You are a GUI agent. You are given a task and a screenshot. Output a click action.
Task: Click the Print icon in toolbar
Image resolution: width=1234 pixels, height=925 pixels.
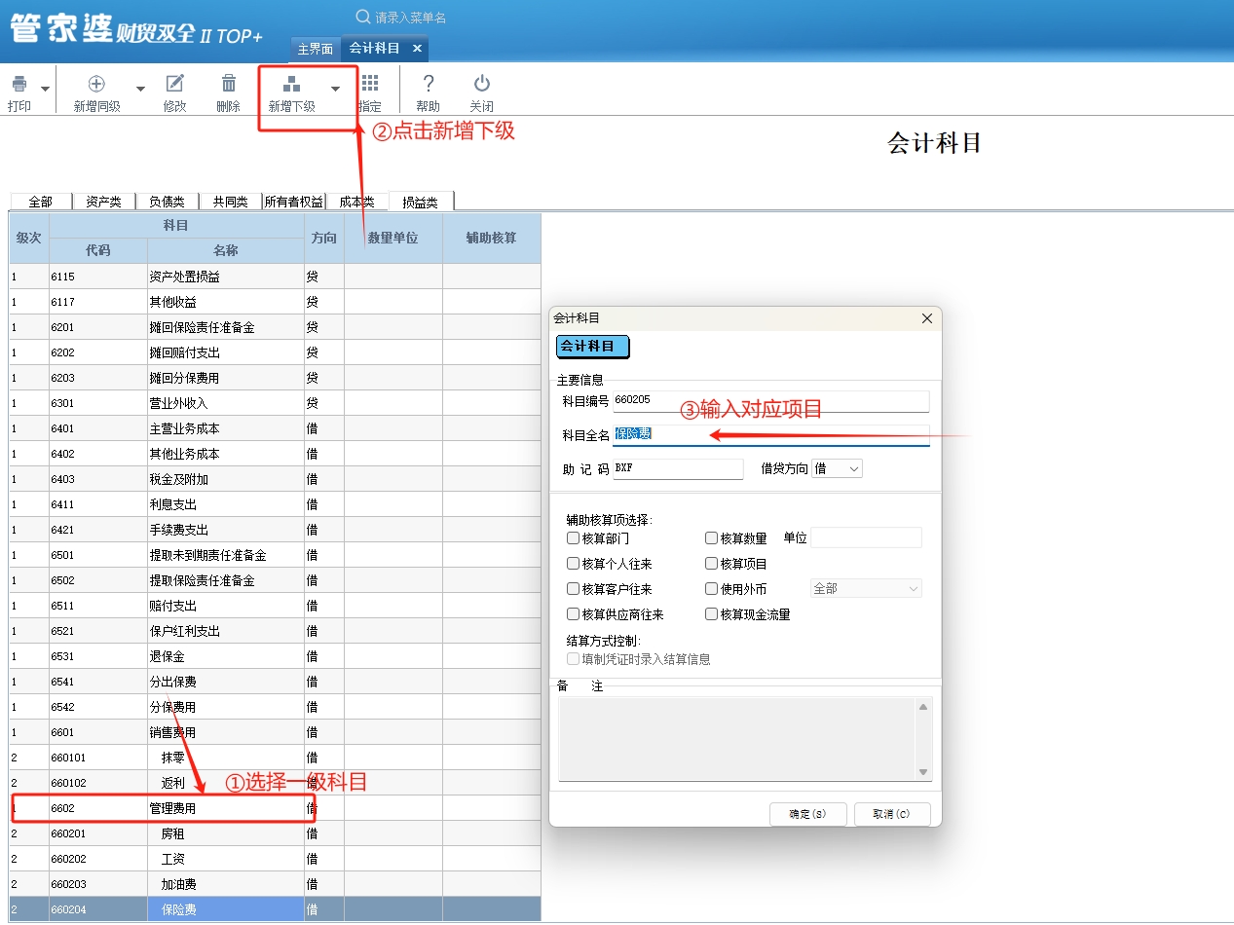(19, 85)
